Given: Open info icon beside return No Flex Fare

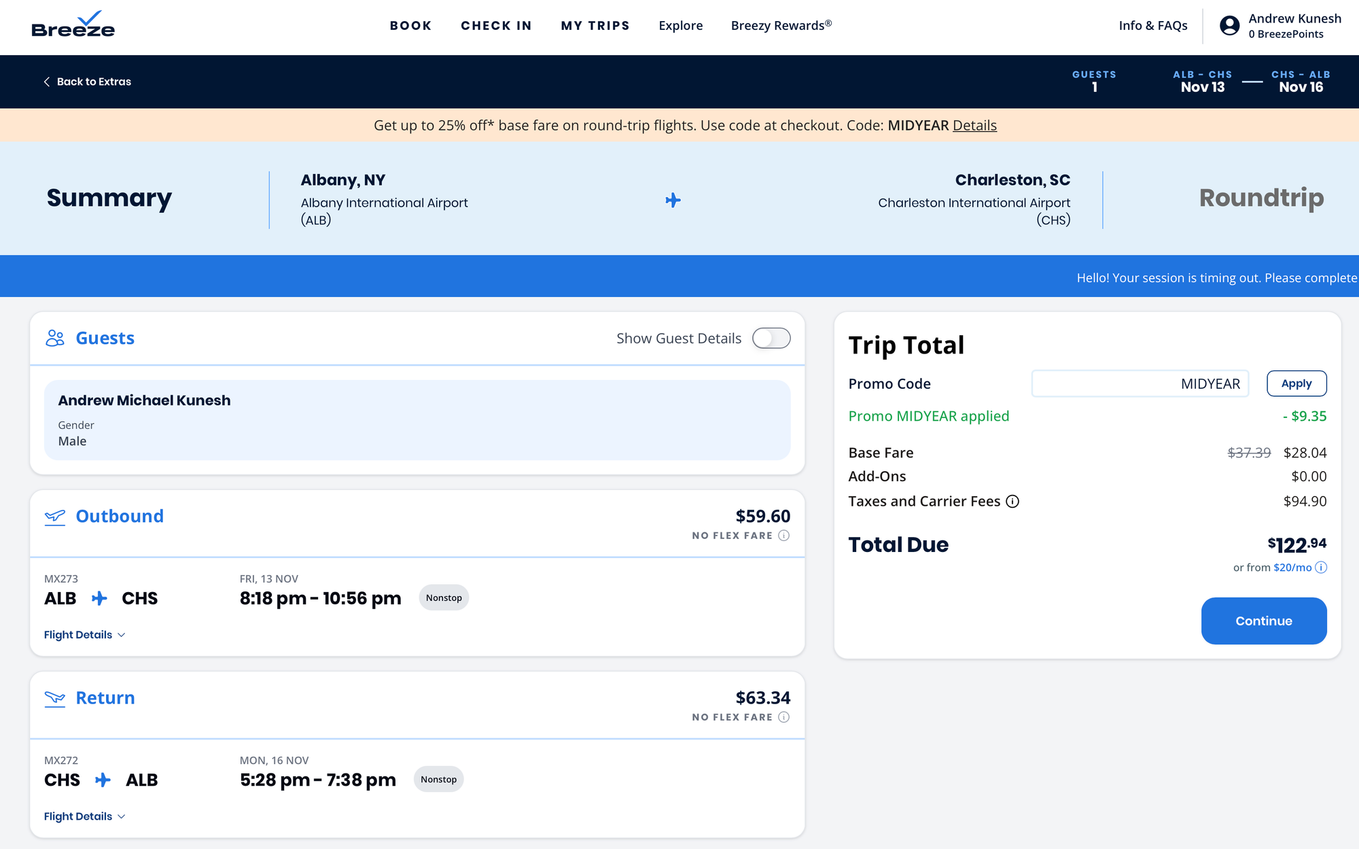Looking at the screenshot, I should tap(783, 717).
